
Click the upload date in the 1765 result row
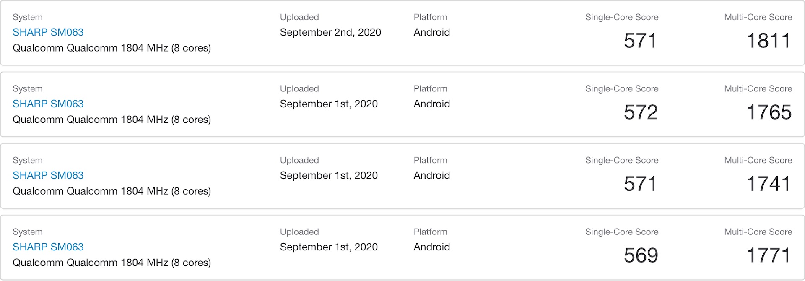point(329,104)
